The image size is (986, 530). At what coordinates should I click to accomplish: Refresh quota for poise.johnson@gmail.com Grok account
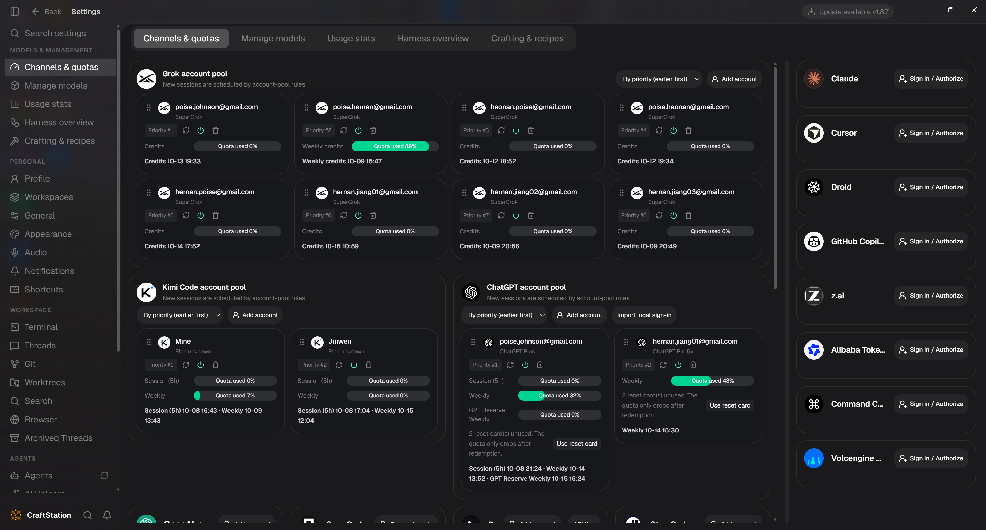pos(186,130)
